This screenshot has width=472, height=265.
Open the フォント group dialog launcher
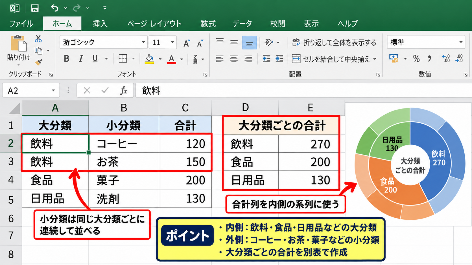pyautogui.click(x=205, y=74)
